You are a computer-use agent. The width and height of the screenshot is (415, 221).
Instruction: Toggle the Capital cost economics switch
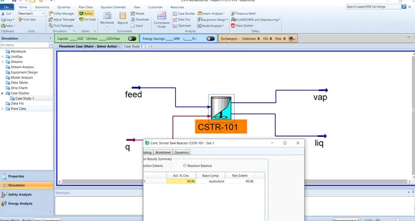(x=132, y=39)
